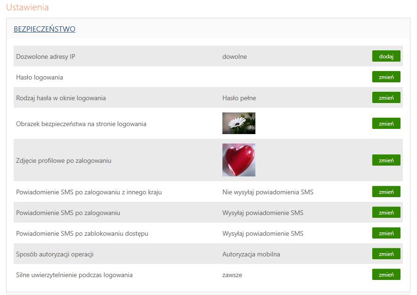Screen dimensions: 417x295
Task: Click zmień for Powiadomienie SMS po zalogowaniu
Action: coord(386,212)
